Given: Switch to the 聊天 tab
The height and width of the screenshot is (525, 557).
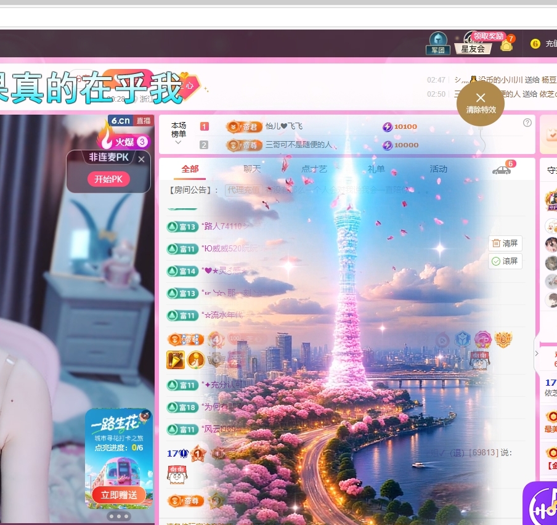Looking at the screenshot, I should click(x=252, y=169).
